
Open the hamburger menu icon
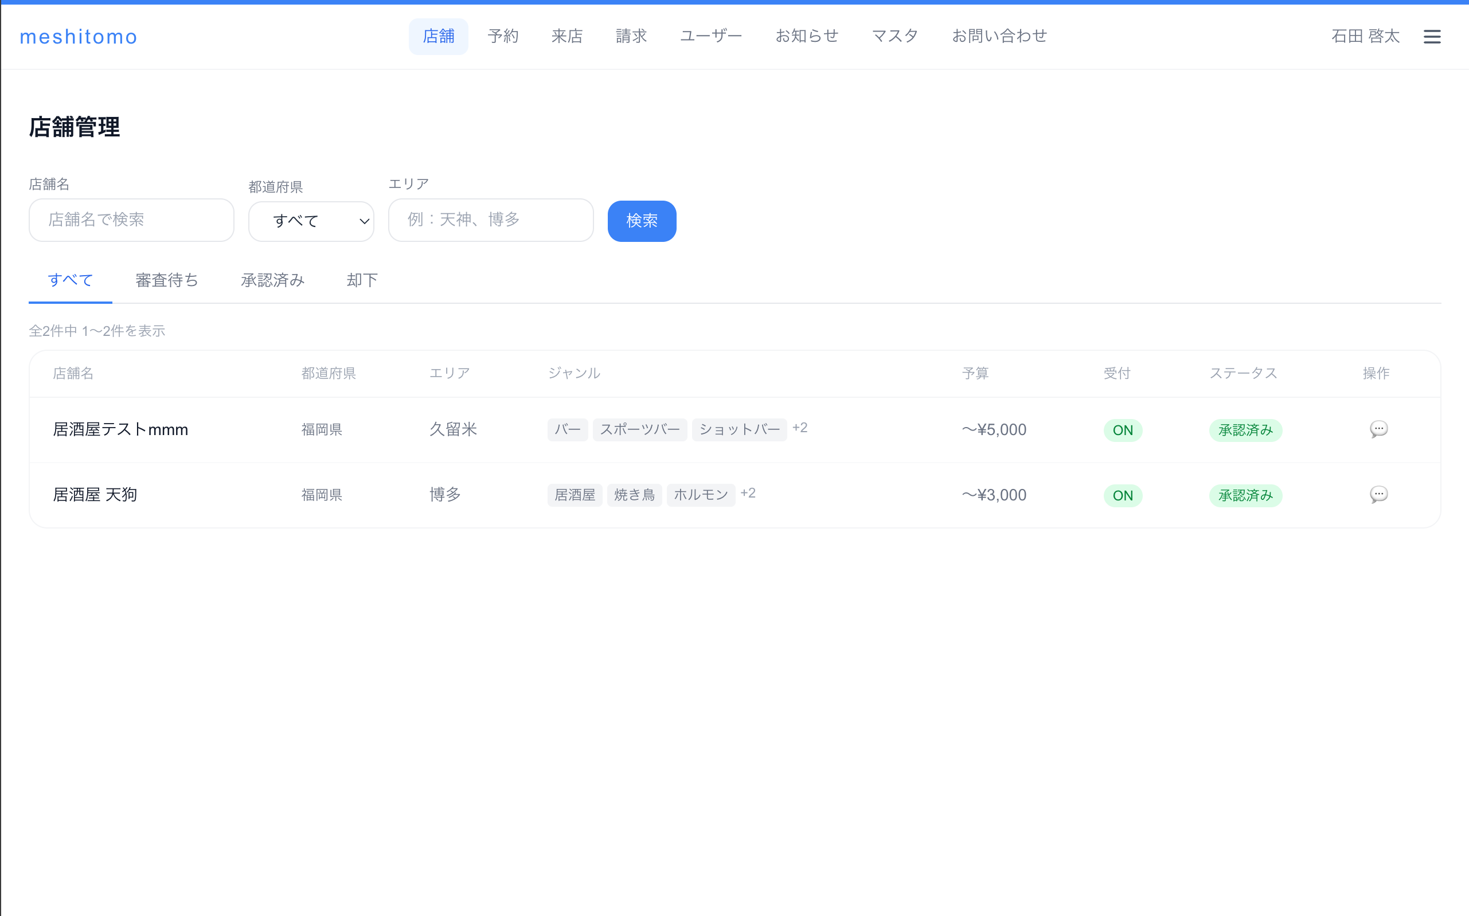1431,37
